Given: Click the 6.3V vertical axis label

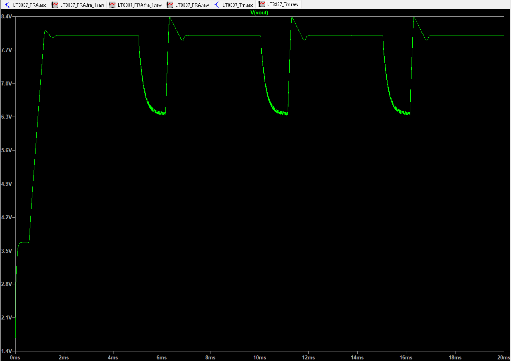Looking at the screenshot, I should 7,117.
